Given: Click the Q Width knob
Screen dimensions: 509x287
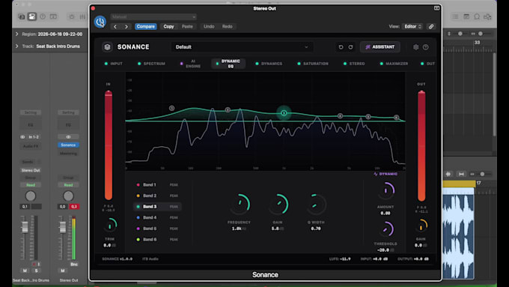Looking at the screenshot, I should (316, 204).
